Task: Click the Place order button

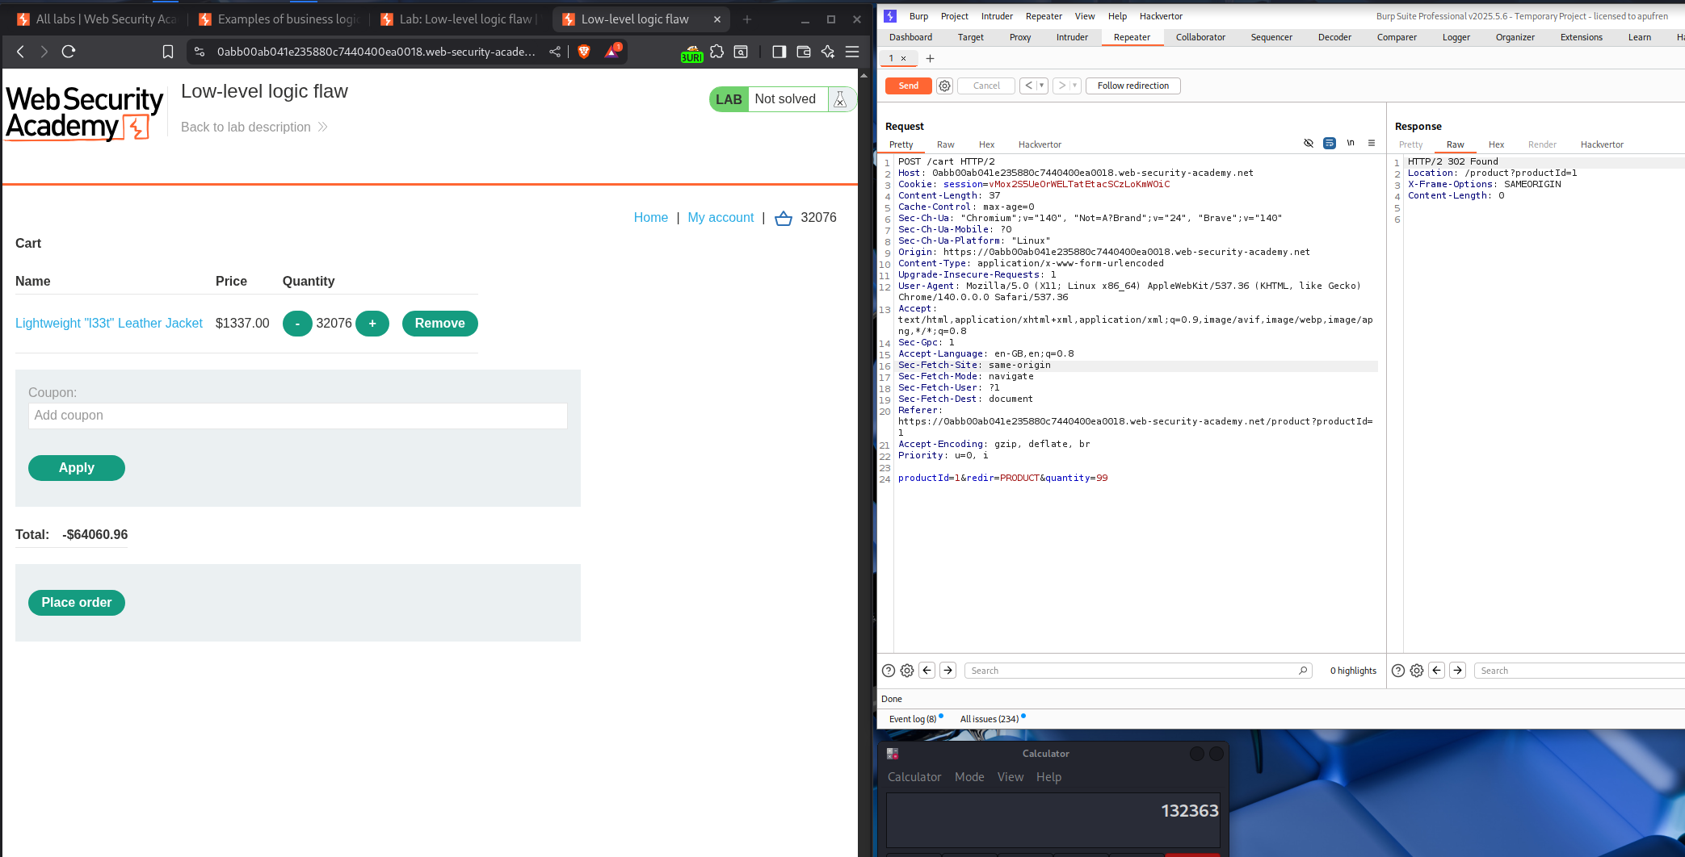Action: click(x=77, y=603)
